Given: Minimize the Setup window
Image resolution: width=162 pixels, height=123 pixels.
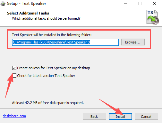Looking at the screenshot, I should [x=125, y=4].
